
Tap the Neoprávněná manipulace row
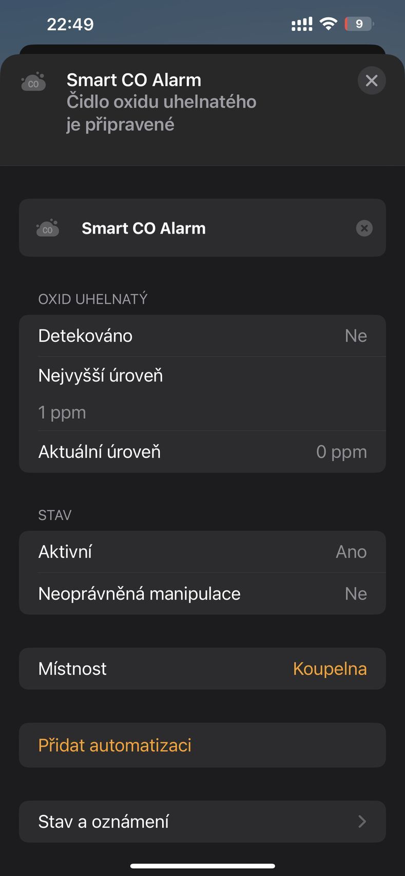coord(202,594)
